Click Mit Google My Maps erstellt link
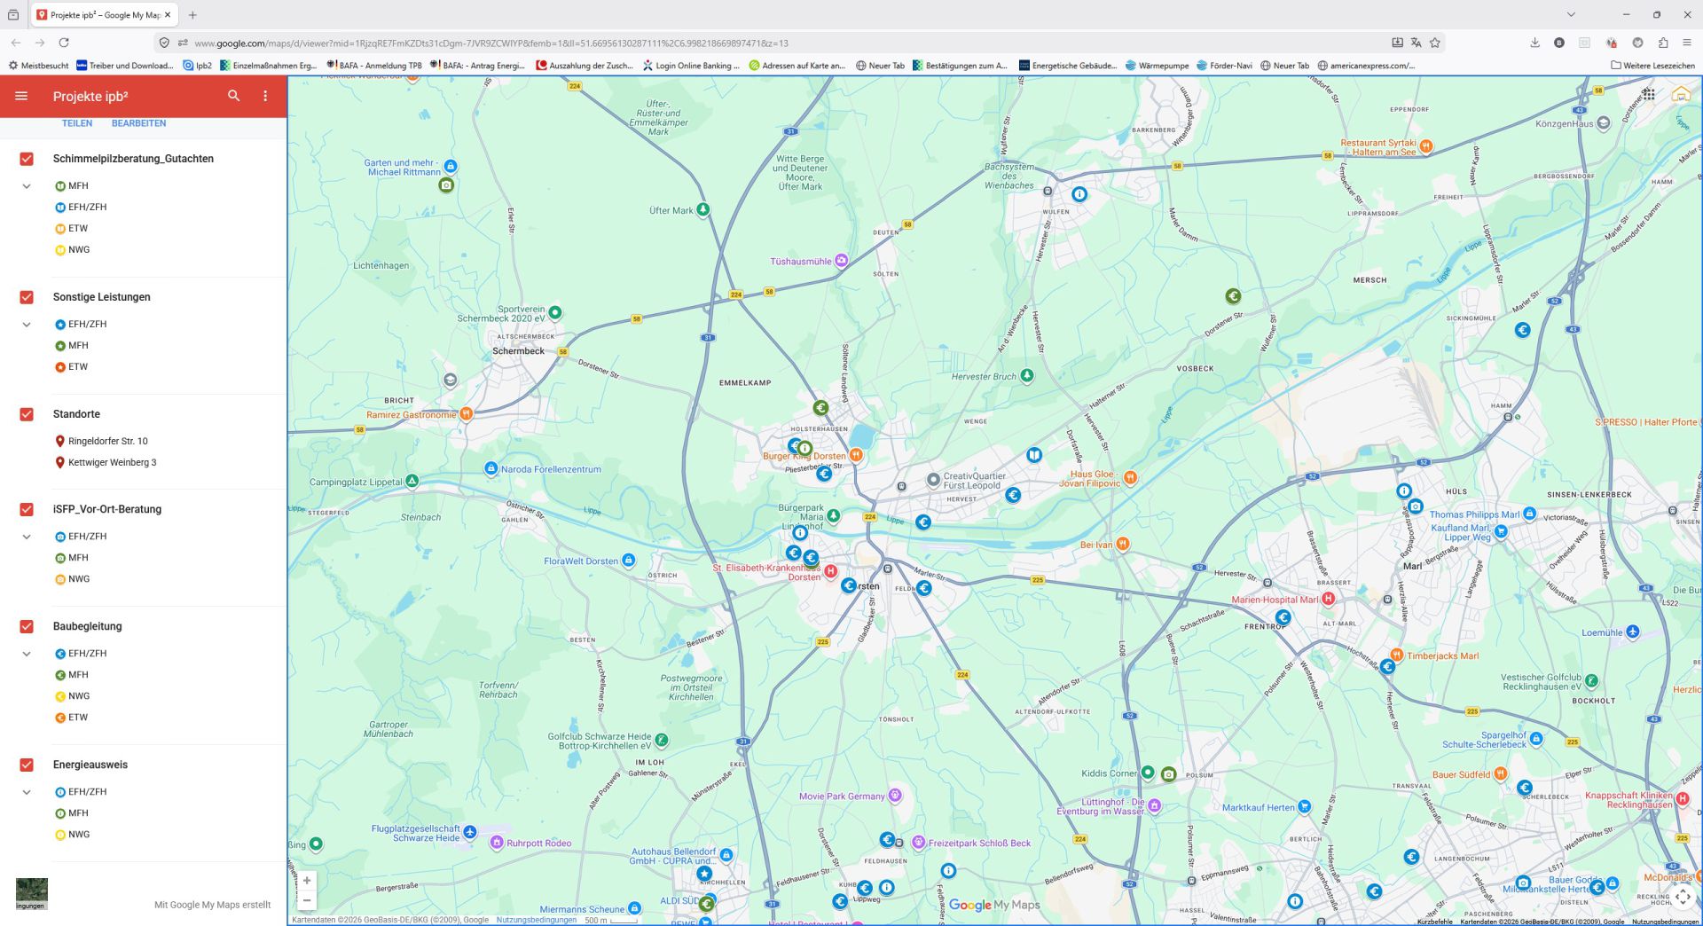The width and height of the screenshot is (1703, 926). 213,905
